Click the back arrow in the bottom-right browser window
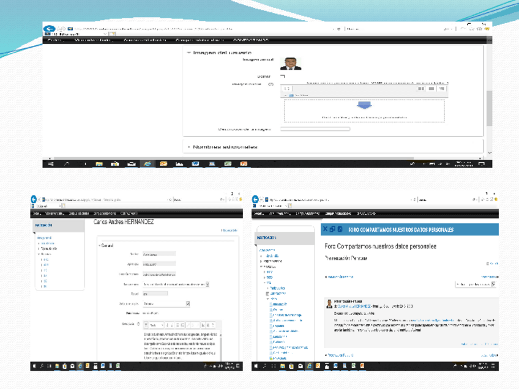 pos(255,199)
